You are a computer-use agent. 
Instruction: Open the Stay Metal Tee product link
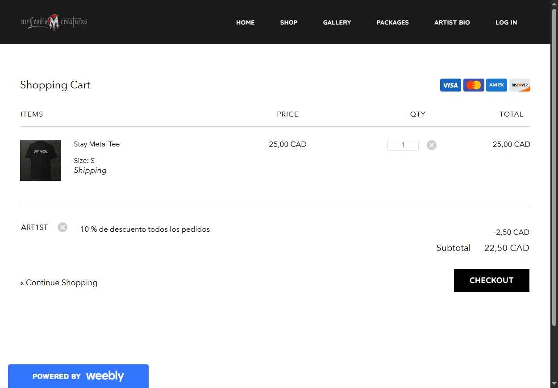click(x=97, y=144)
